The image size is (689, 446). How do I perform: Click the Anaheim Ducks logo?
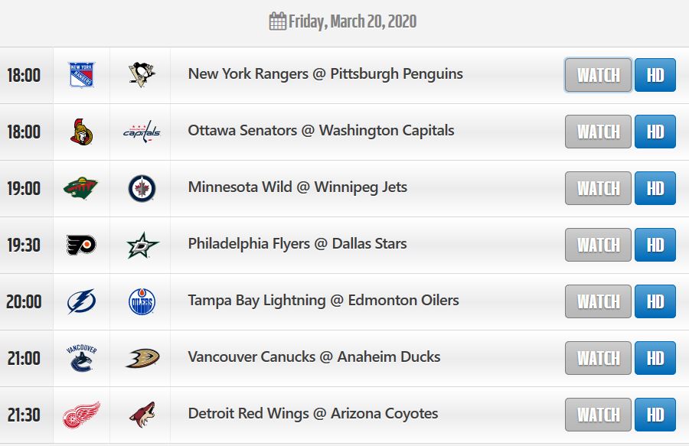tap(142, 358)
